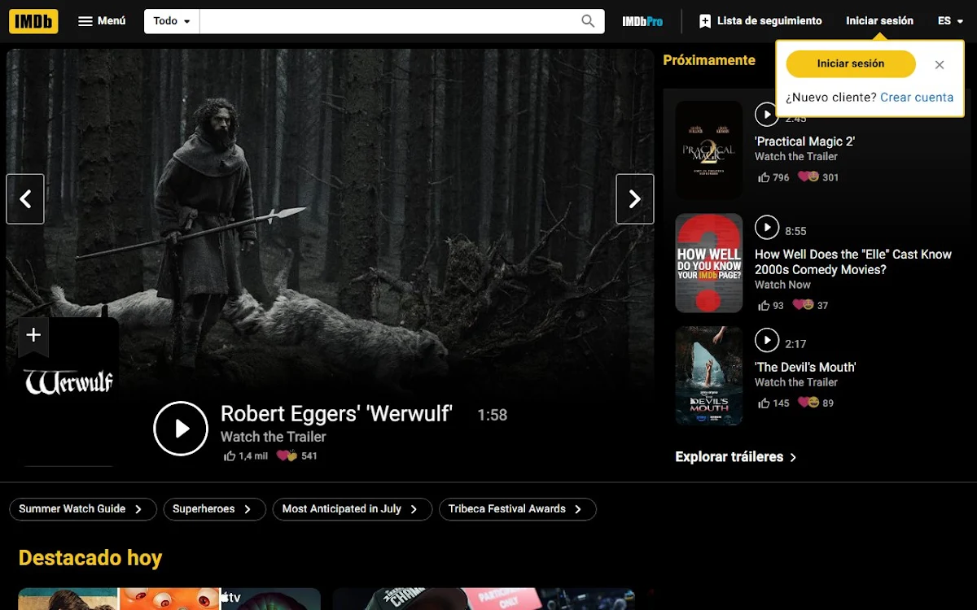Play 'The Devil's Mouth' trailer
Screen dimensions: 977x610
(767, 339)
